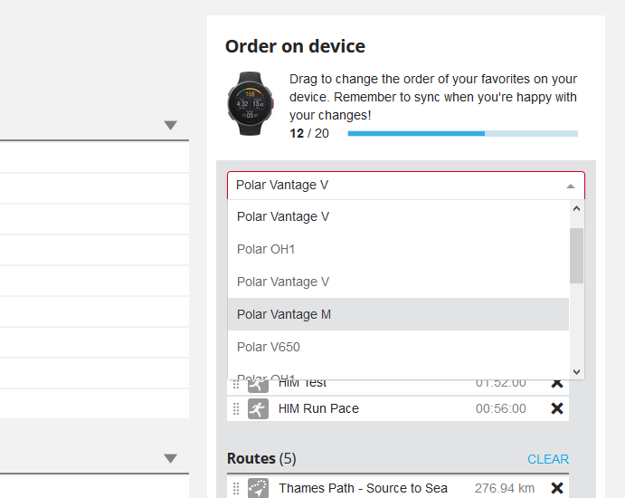Remove HIM Test with its X icon
This screenshot has width=625, height=498.
(557, 384)
